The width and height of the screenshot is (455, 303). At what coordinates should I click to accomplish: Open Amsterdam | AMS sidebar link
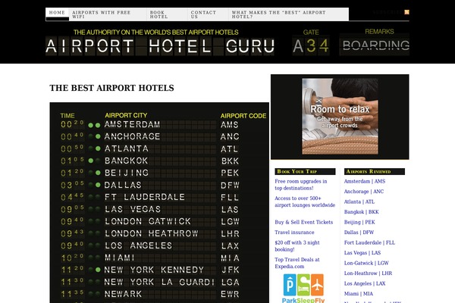pyautogui.click(x=365, y=181)
